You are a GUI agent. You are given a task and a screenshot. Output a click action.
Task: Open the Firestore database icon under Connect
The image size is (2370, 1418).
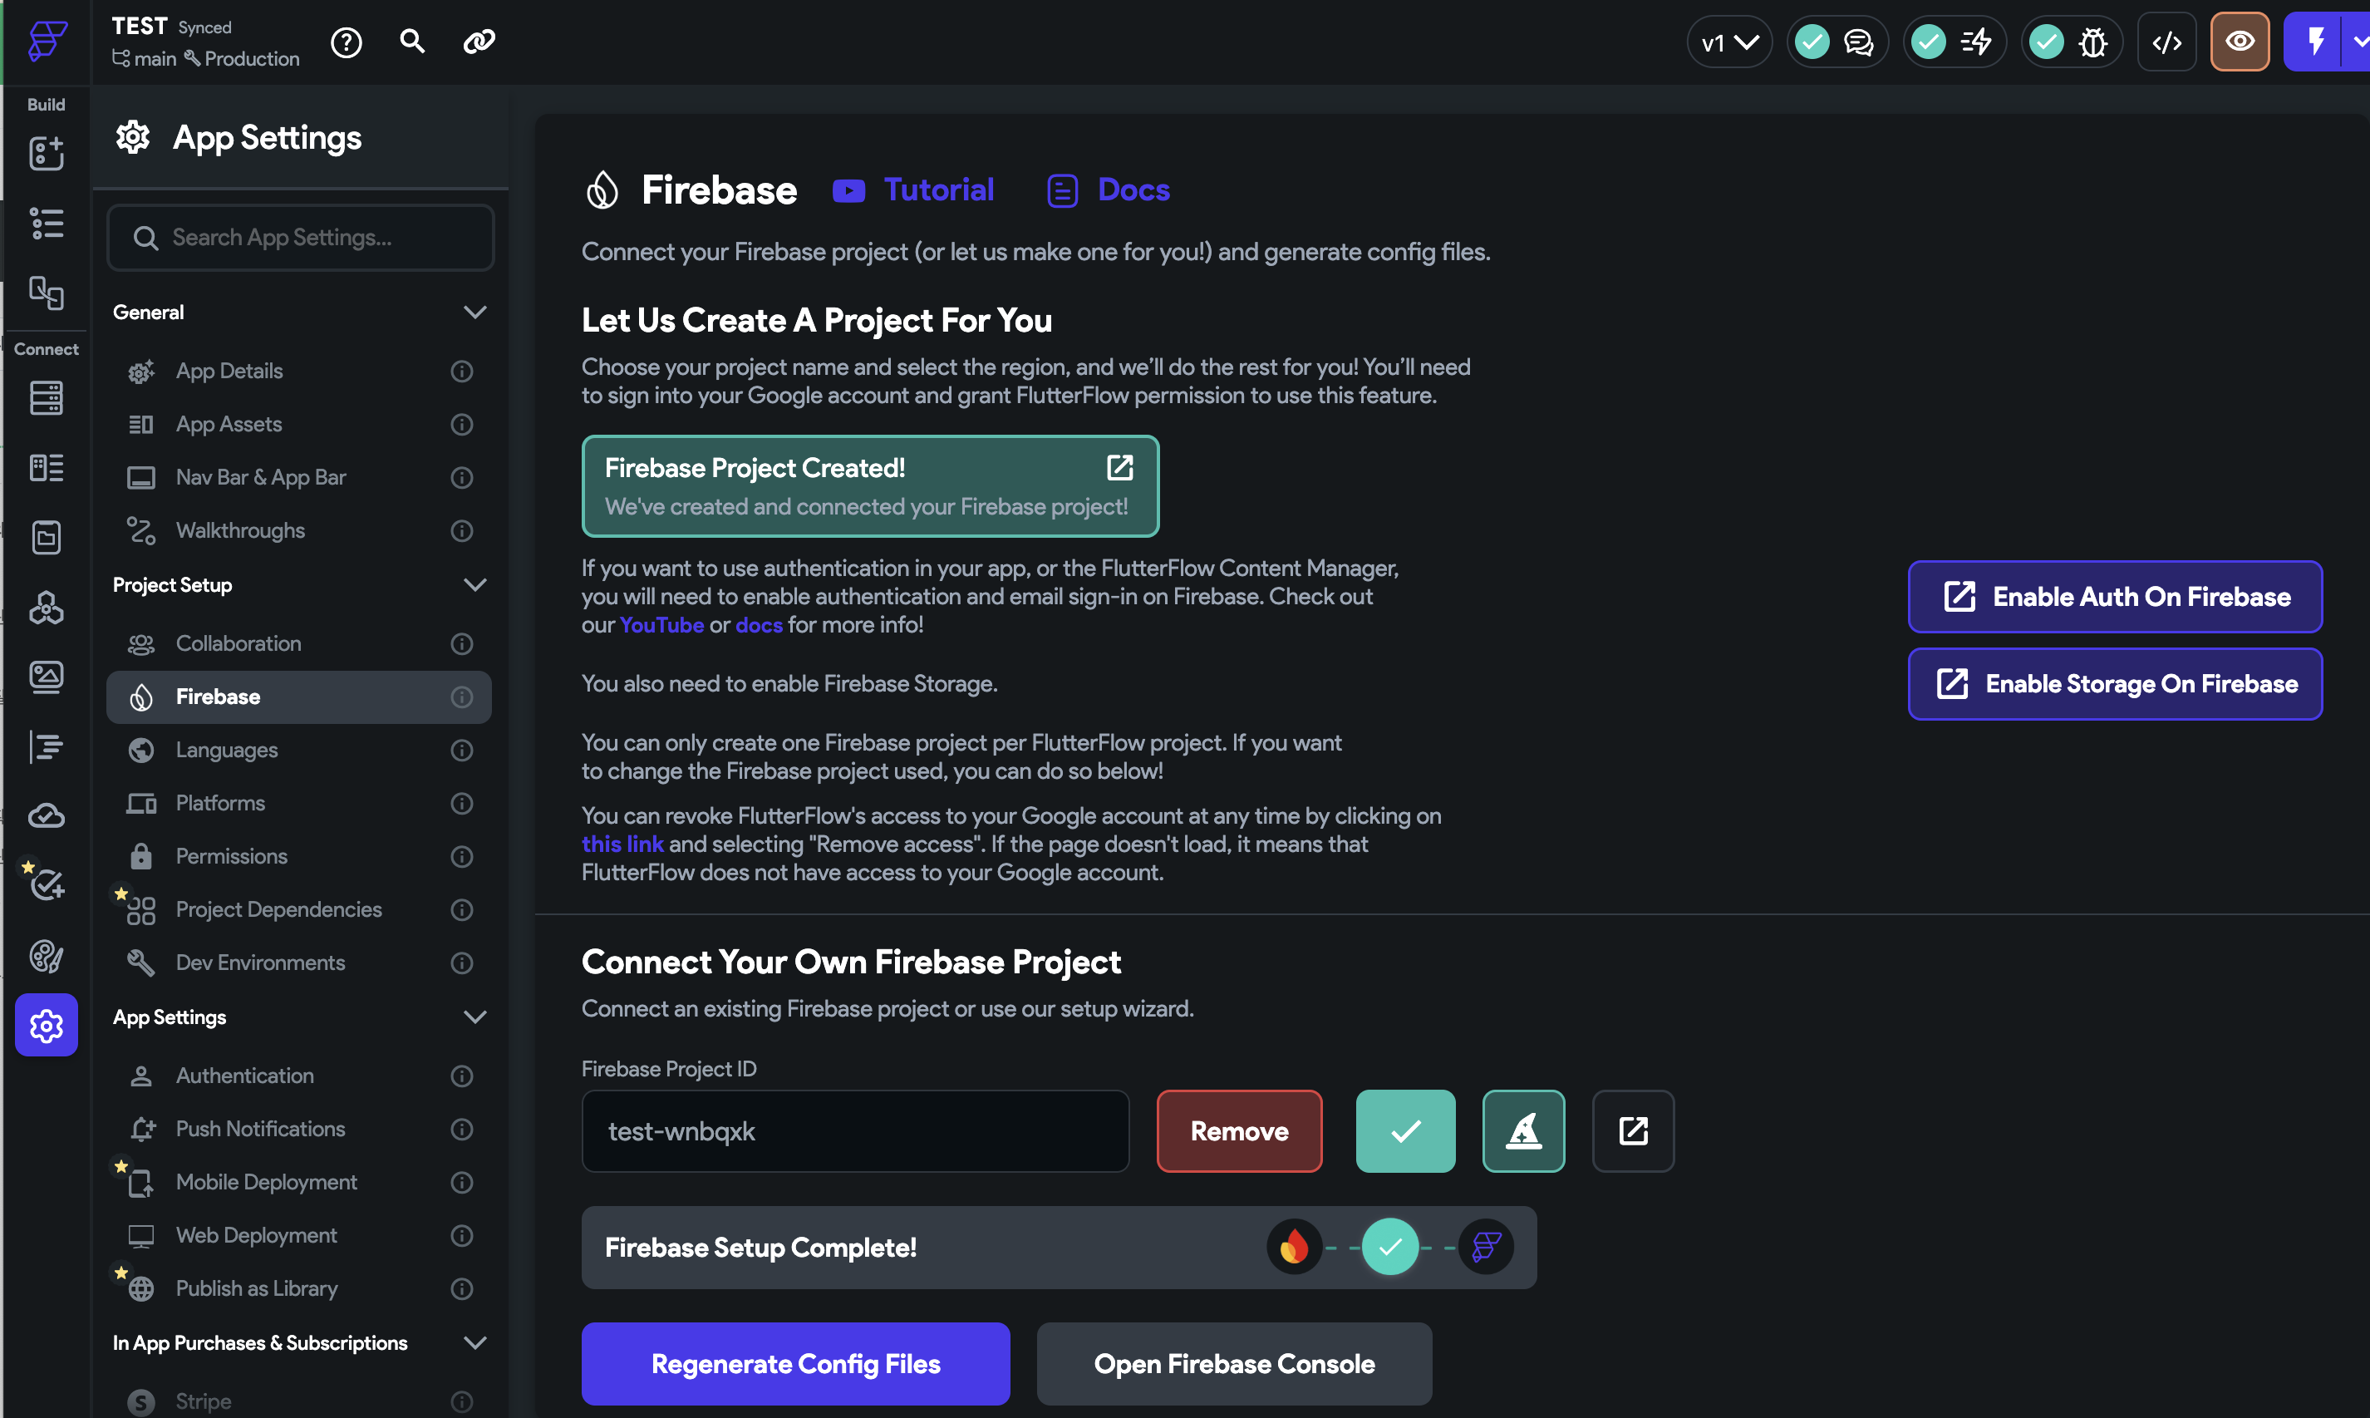(46, 397)
